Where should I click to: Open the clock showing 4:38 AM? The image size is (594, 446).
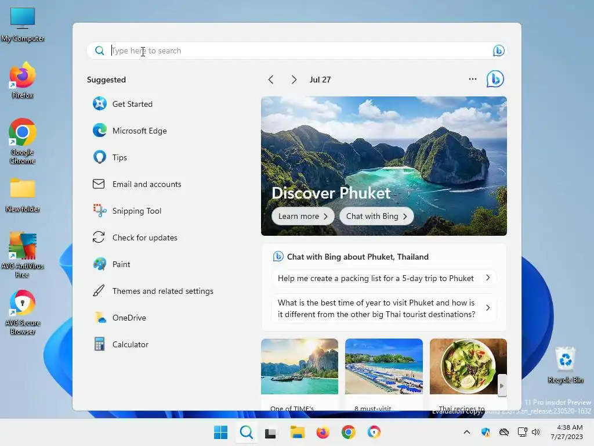567,432
